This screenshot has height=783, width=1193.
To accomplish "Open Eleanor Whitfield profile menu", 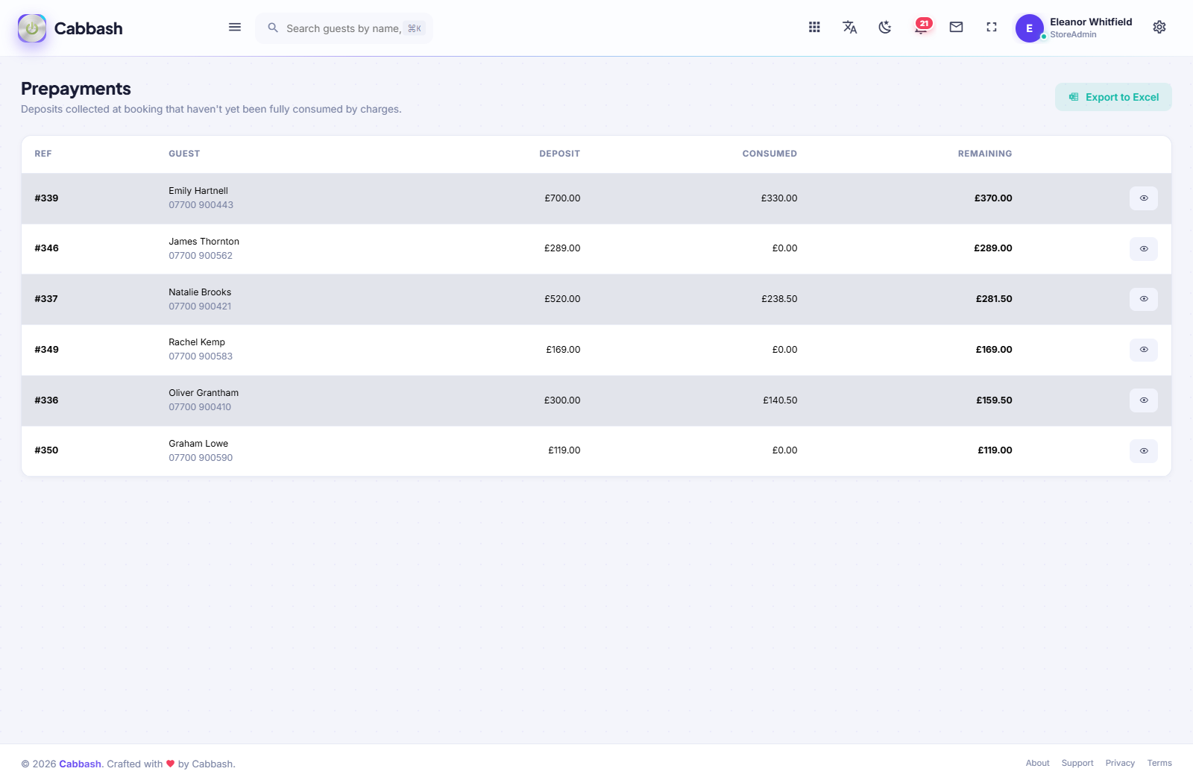I will tap(1074, 28).
